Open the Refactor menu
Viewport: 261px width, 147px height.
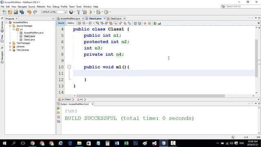coord(41,7)
